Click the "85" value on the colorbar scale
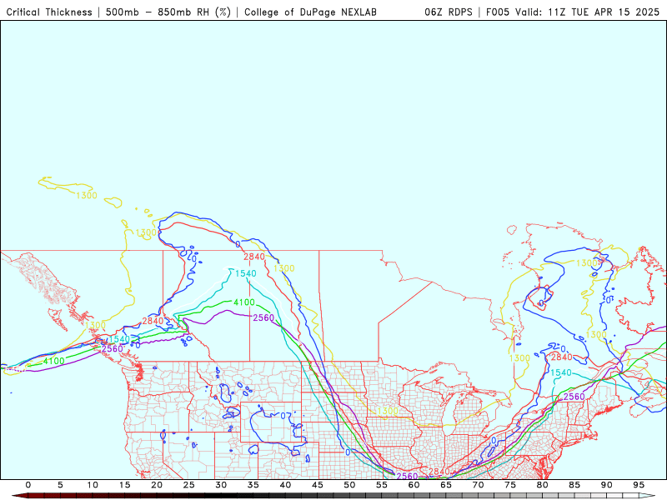This screenshot has height=500, width=667. 574,485
